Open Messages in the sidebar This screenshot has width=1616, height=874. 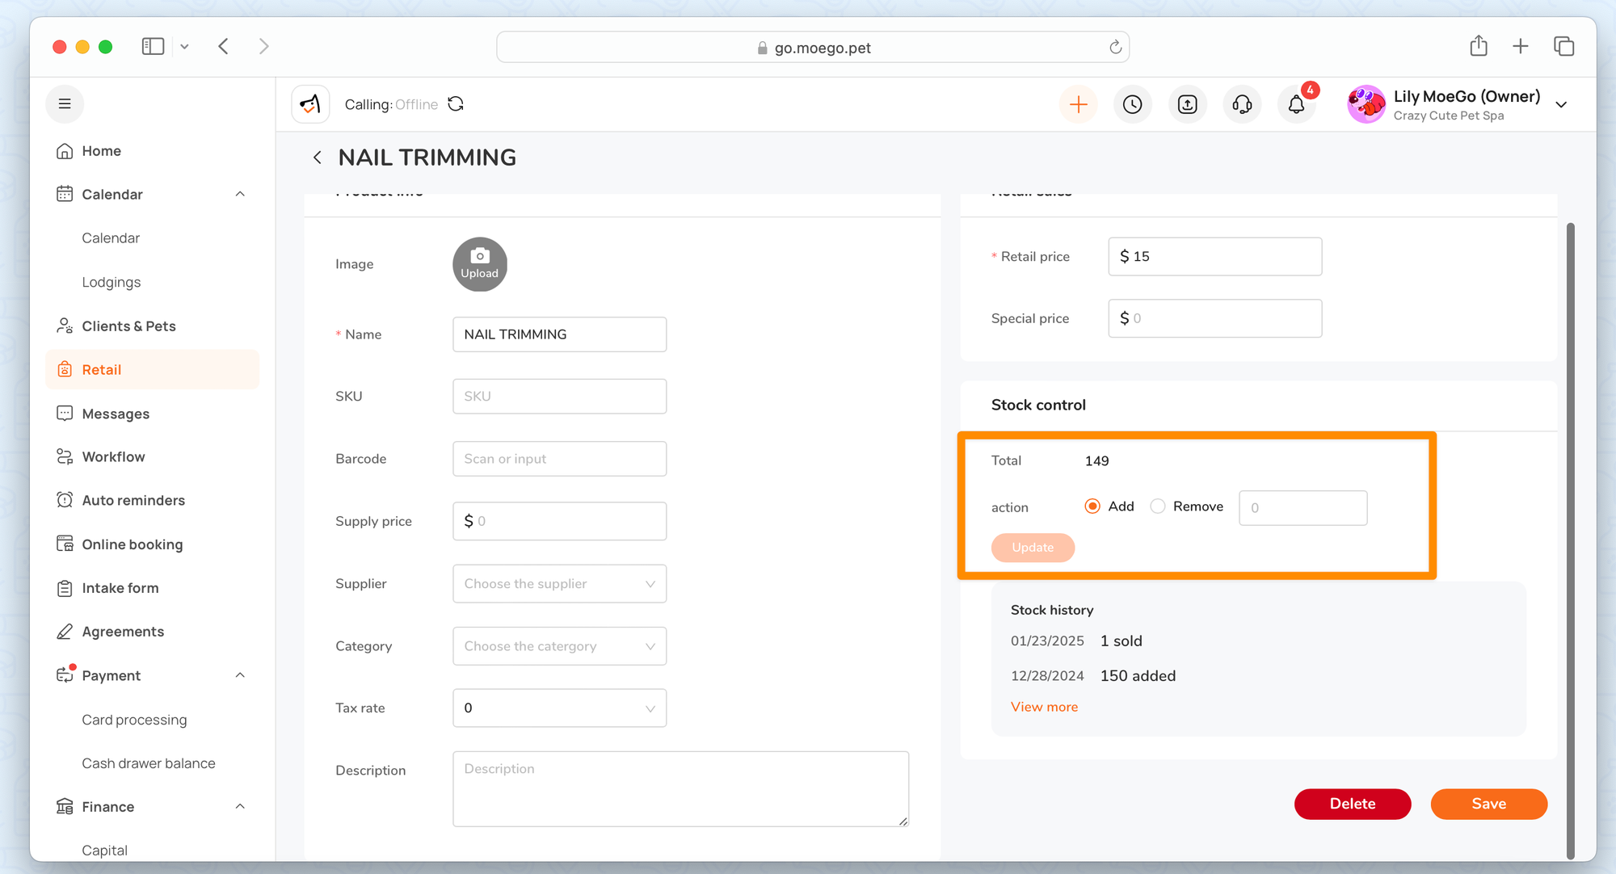point(116,414)
